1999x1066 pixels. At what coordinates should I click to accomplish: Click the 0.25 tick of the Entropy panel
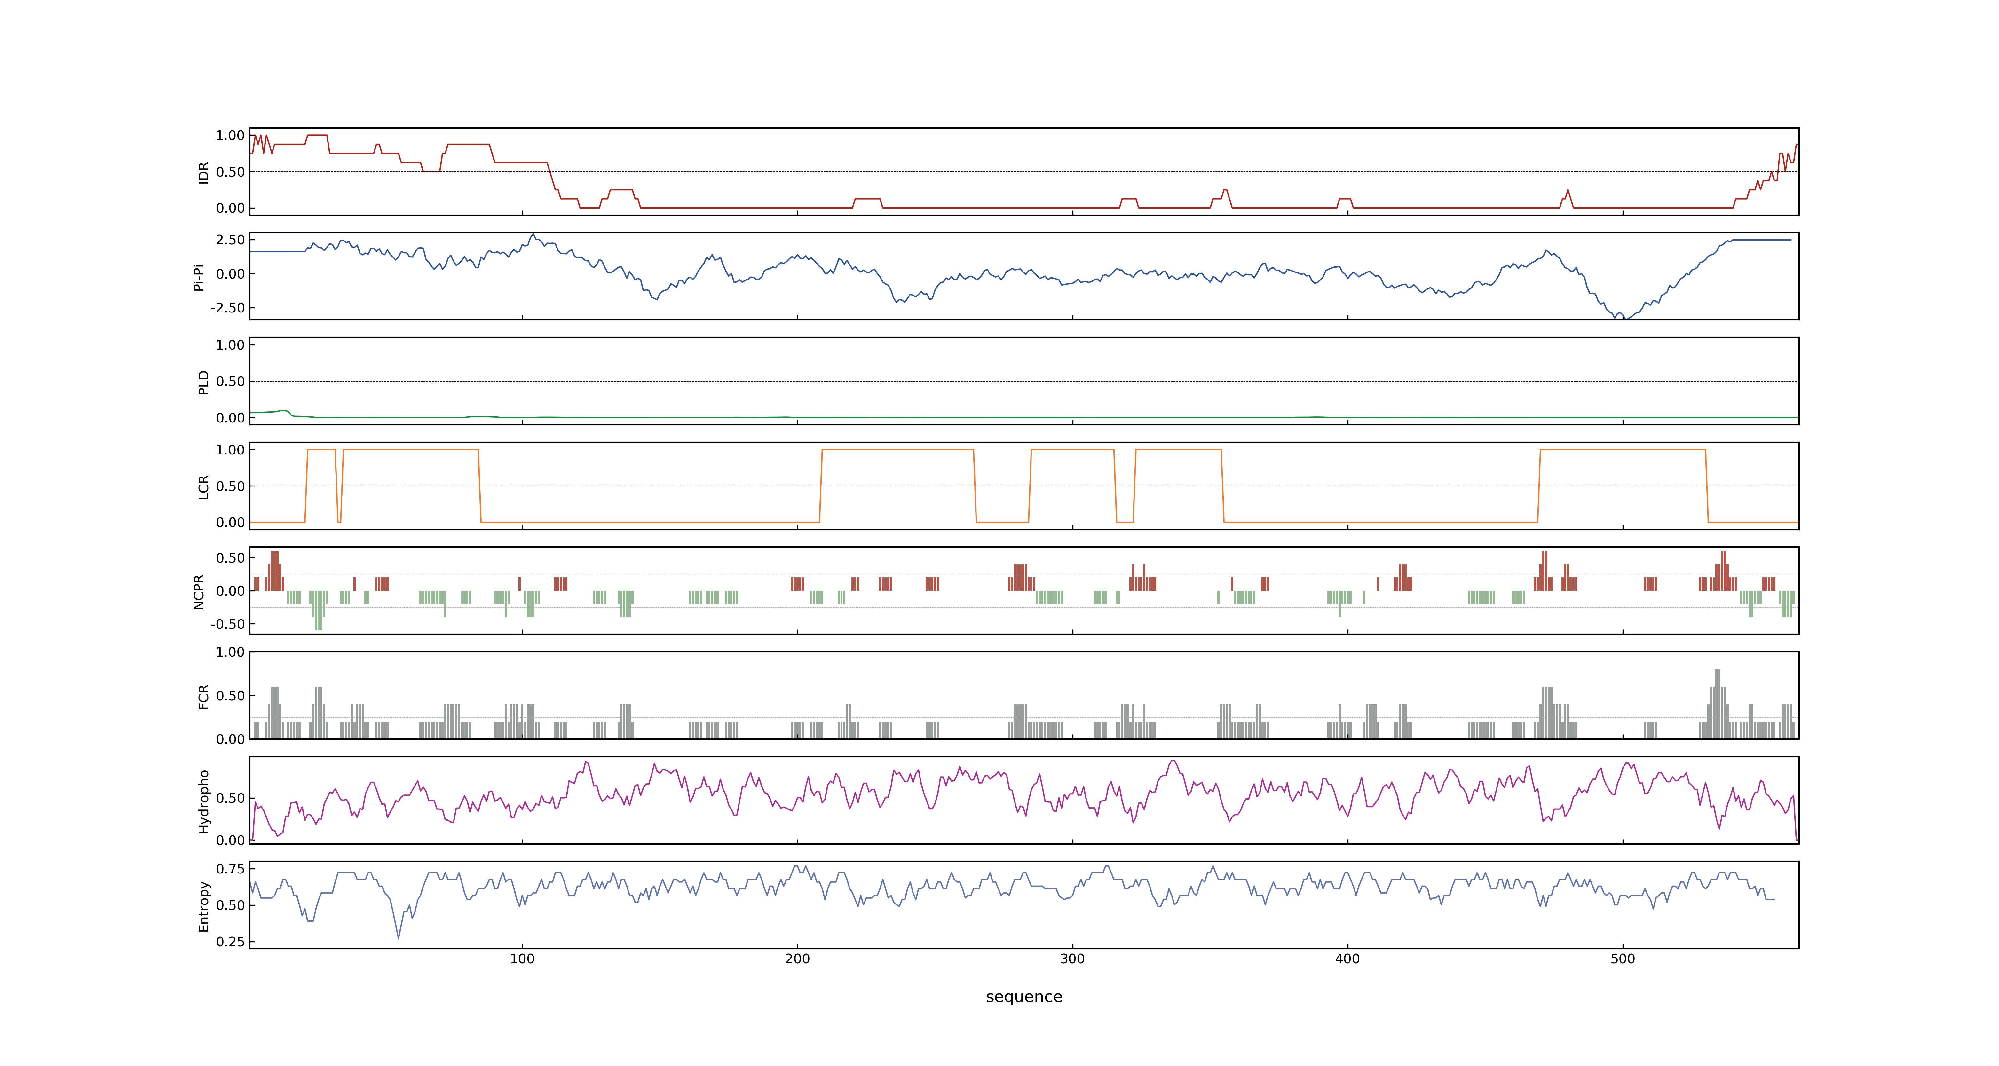click(231, 942)
